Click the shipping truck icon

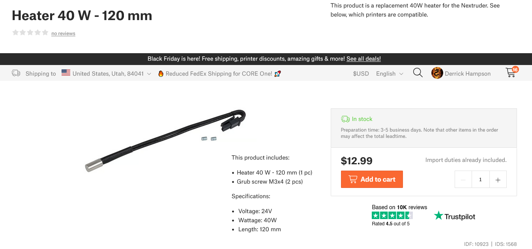pyautogui.click(x=16, y=73)
